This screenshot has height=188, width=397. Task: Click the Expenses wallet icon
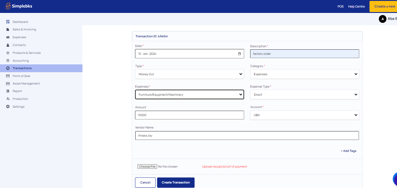(x=8, y=37)
